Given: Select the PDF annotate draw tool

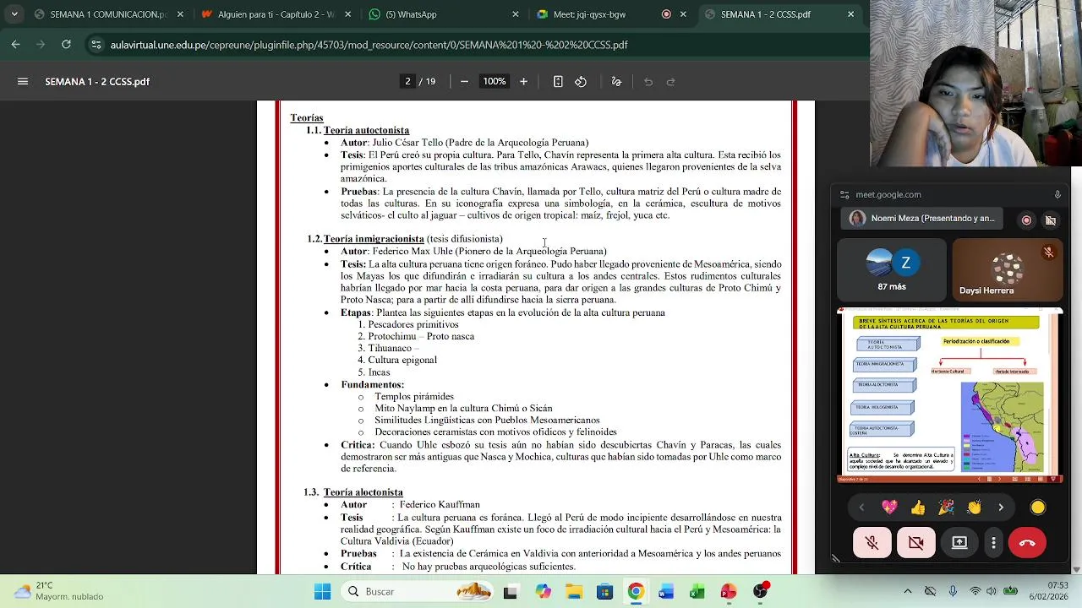Looking at the screenshot, I should point(616,82).
